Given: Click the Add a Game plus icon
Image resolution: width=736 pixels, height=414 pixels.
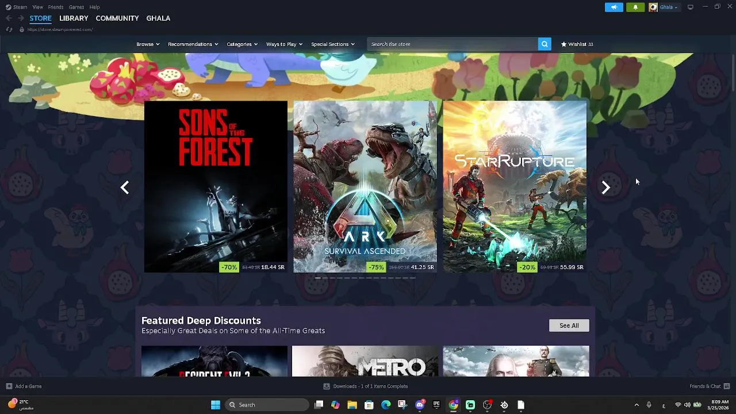Looking at the screenshot, I should (x=9, y=386).
